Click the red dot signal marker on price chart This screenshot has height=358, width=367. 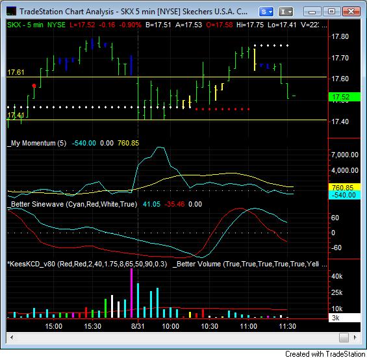click(x=34, y=86)
